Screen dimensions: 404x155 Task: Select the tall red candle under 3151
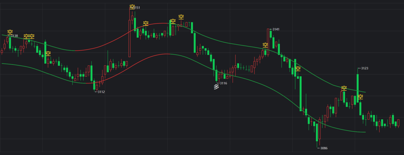pos(130,38)
